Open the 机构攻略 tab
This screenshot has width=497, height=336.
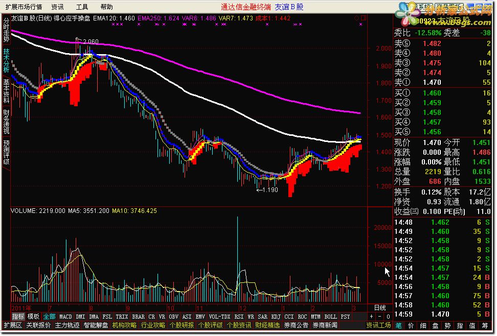tap(124, 325)
